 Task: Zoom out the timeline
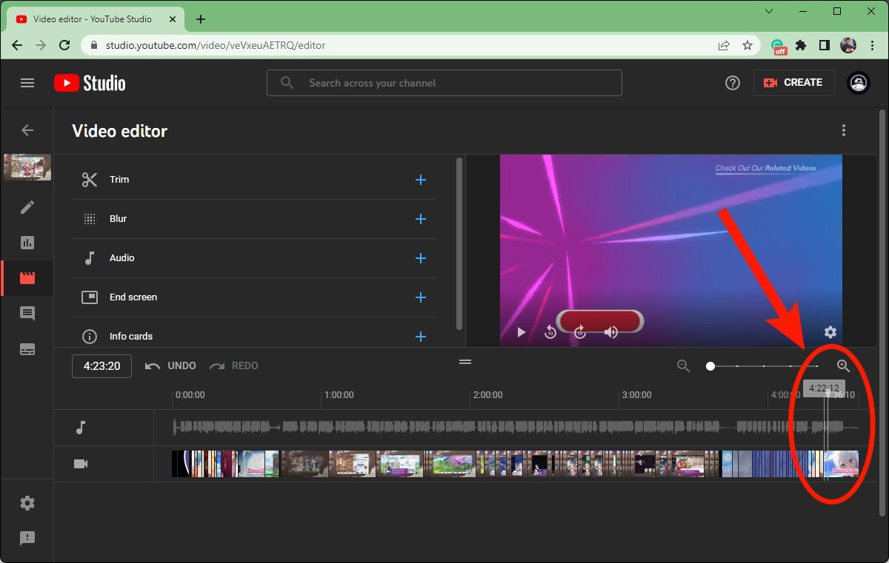pos(683,365)
